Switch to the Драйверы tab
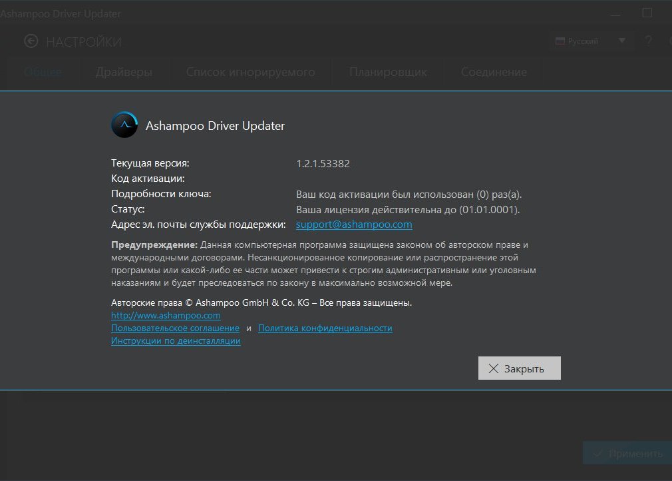Image resolution: width=672 pixels, height=481 pixels. tap(124, 72)
